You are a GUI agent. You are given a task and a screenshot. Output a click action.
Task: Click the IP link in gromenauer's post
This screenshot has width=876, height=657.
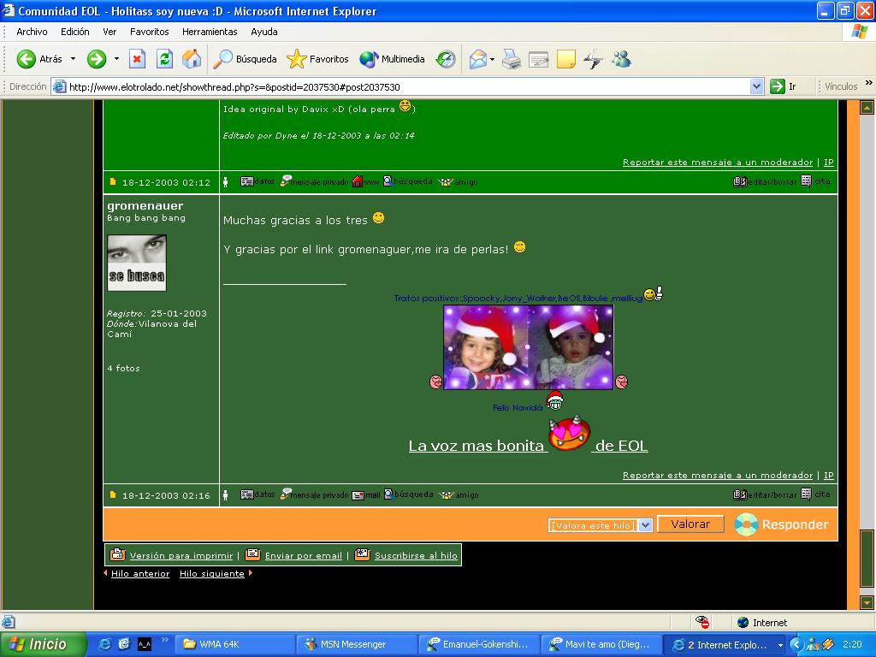[x=828, y=475]
